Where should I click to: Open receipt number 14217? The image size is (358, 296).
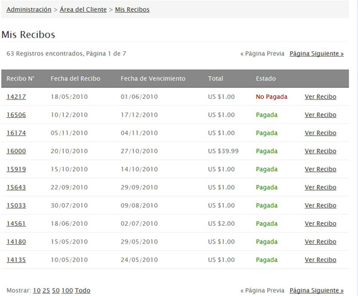pyautogui.click(x=16, y=97)
